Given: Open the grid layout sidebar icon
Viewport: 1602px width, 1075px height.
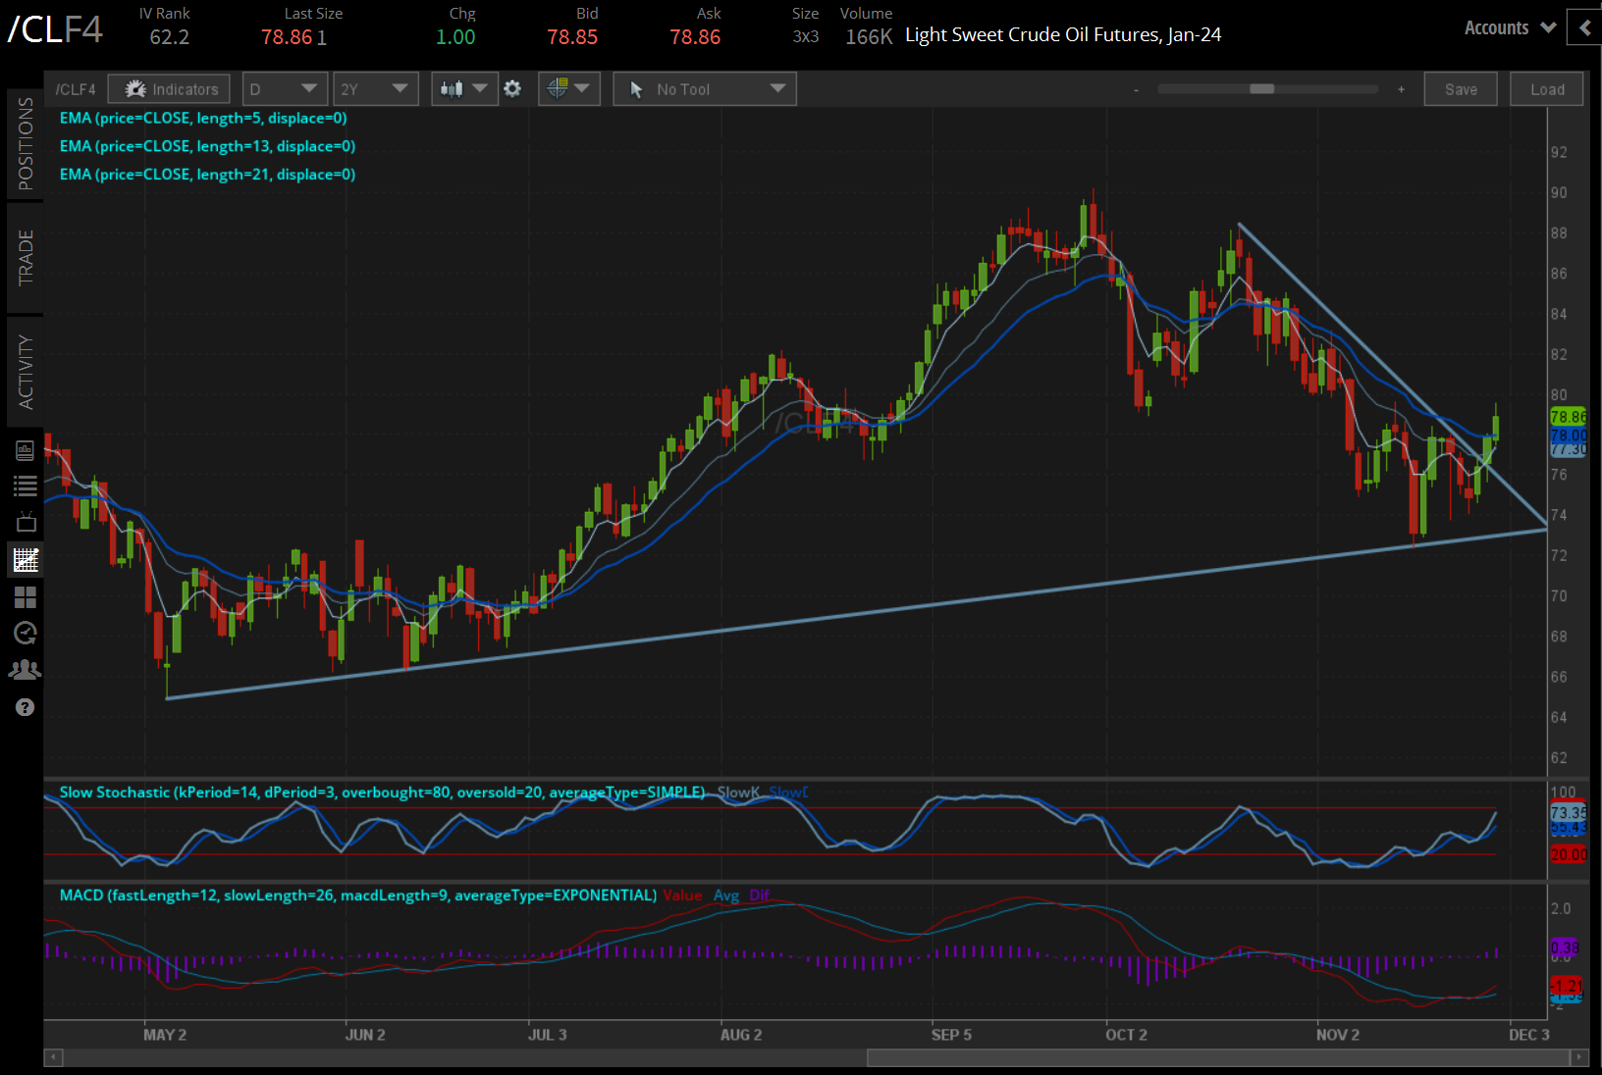Looking at the screenshot, I should [x=26, y=596].
